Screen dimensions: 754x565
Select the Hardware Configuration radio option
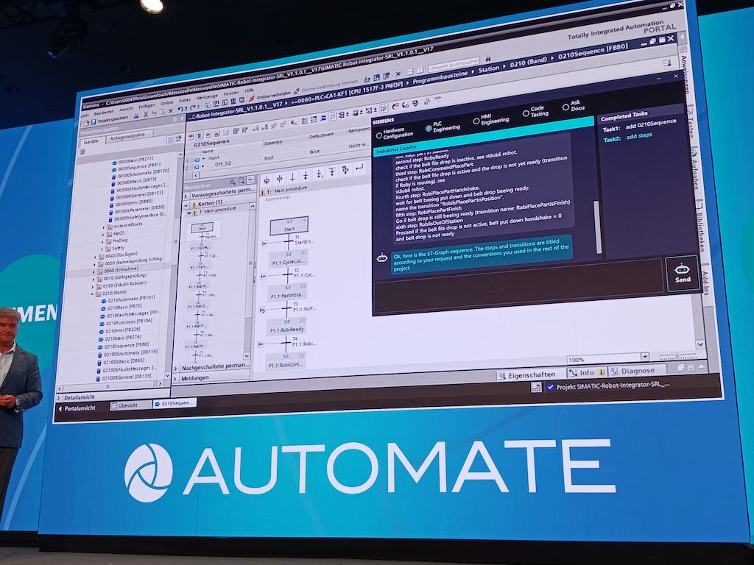coord(379,135)
